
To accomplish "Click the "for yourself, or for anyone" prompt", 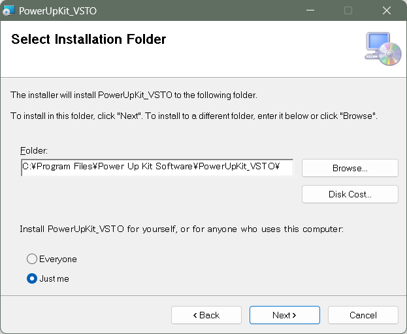I will (x=182, y=229).
